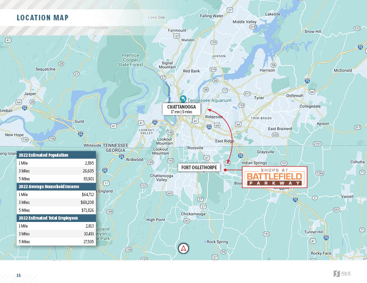This screenshot has height=283, width=367.
Task: Click the Sequatchie map label
Action: click(x=45, y=69)
